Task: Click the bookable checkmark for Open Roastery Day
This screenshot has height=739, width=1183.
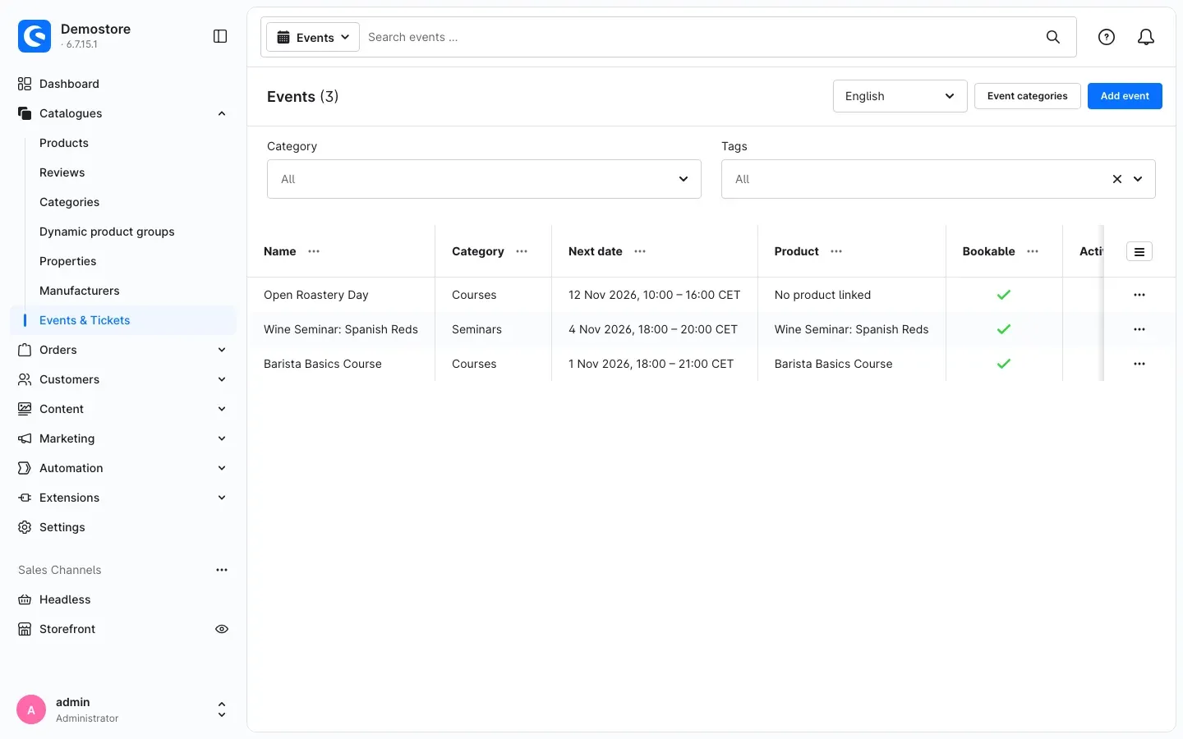Action: [x=1004, y=295]
